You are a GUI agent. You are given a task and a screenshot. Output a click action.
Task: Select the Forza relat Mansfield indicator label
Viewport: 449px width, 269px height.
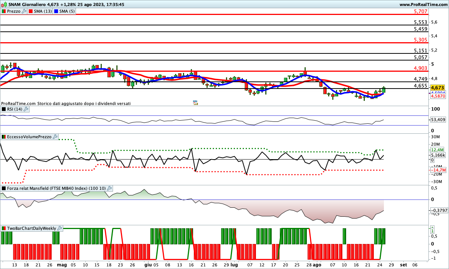tap(56, 188)
